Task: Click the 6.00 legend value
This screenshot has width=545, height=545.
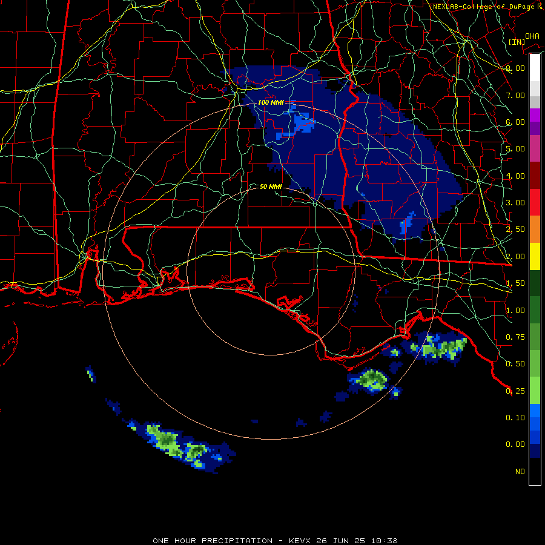Action: coord(515,122)
